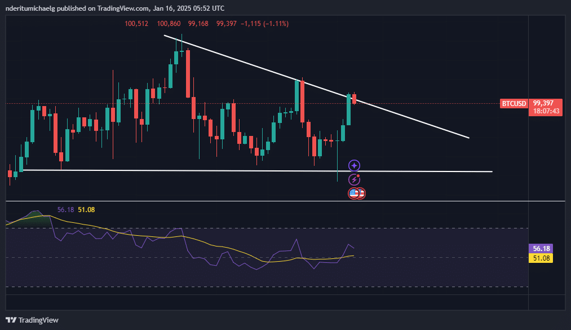The width and height of the screenshot is (571, 330).
Task: Open the purple lightning bolt event icon
Action: pyautogui.click(x=354, y=179)
